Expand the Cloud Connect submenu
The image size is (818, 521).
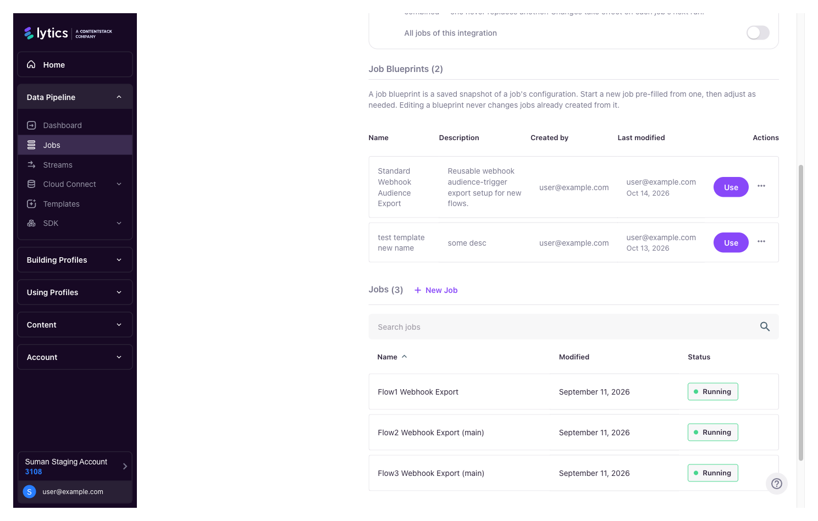pos(119,184)
